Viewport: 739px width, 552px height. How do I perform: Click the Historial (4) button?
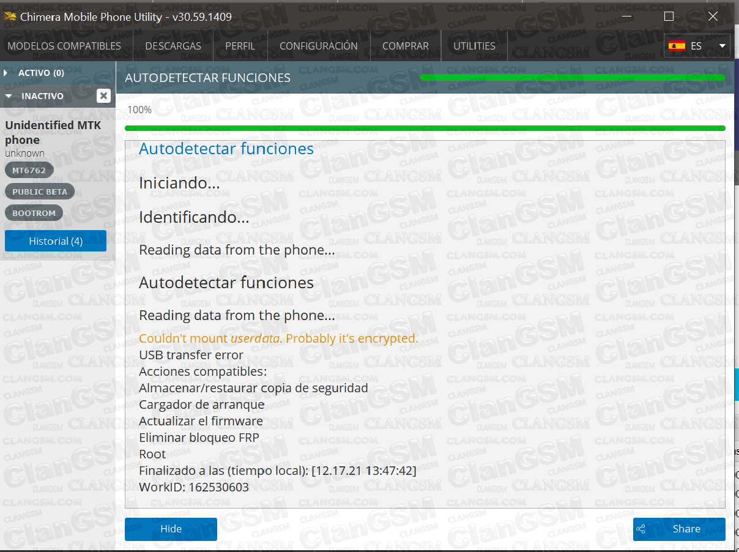[x=56, y=241]
